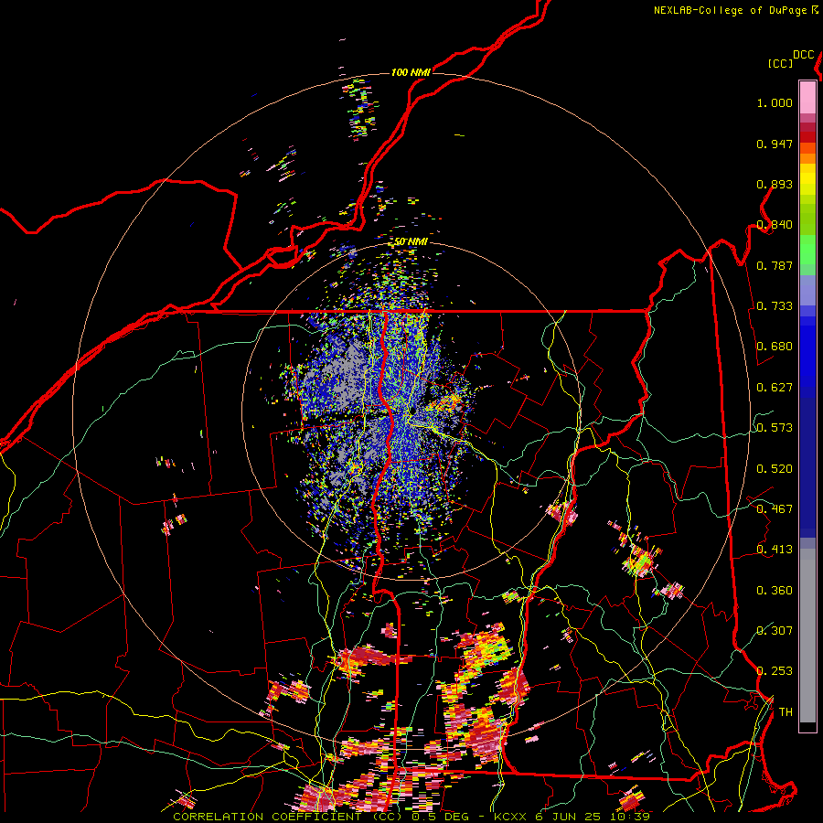Click the 0.253 legend value
Image resolution: width=823 pixels, height=823 pixels.
click(x=775, y=671)
